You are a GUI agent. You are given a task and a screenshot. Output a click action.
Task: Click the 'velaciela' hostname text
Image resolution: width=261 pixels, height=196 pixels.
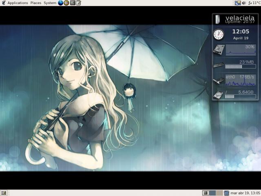240,18
